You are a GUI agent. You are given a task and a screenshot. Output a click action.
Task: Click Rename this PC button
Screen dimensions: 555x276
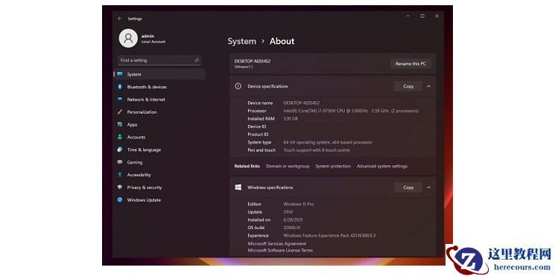coord(410,64)
